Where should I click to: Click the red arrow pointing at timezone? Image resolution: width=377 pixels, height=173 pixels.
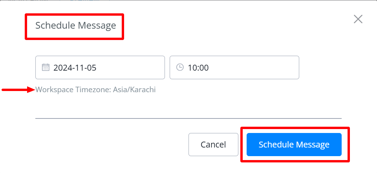tap(18, 90)
